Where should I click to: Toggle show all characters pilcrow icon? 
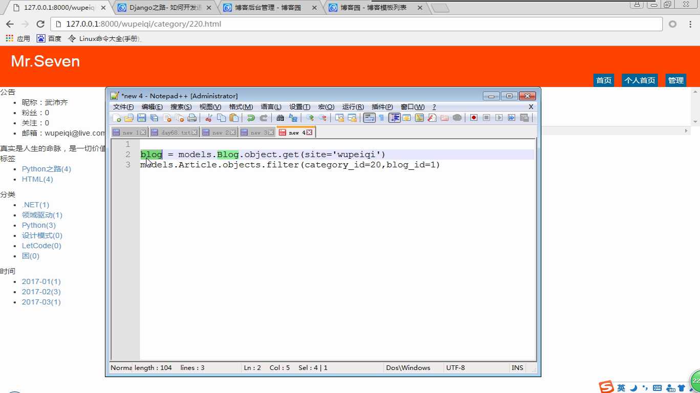coord(381,118)
